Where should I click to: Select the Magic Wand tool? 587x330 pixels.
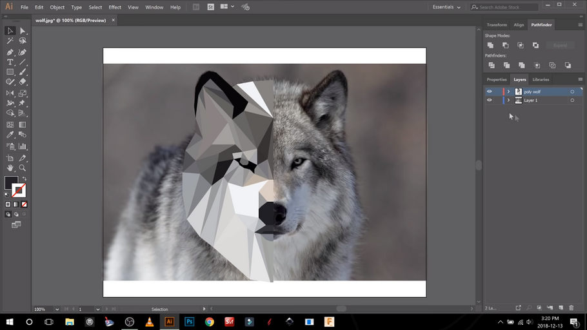[x=10, y=41]
